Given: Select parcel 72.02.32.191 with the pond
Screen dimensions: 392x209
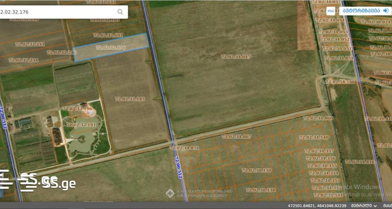Looking at the screenshot, I should [x=81, y=125].
